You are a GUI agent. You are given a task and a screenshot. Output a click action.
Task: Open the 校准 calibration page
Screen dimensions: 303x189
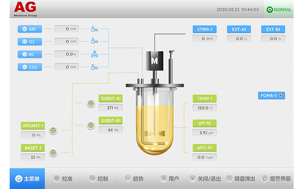click(x=63, y=178)
